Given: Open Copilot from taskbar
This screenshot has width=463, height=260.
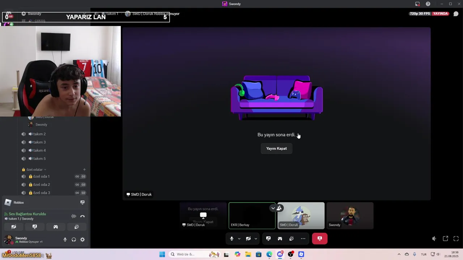Looking at the screenshot, I should click(237, 255).
